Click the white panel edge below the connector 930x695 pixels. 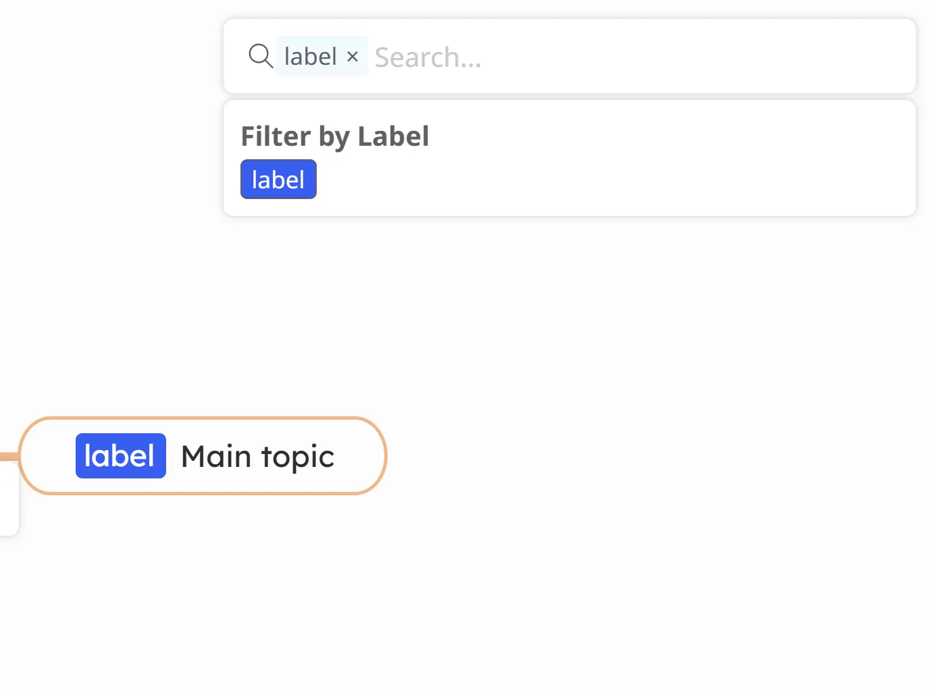pos(9,513)
